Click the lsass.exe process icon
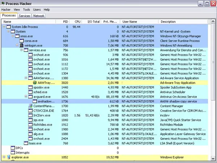 point(26,143)
